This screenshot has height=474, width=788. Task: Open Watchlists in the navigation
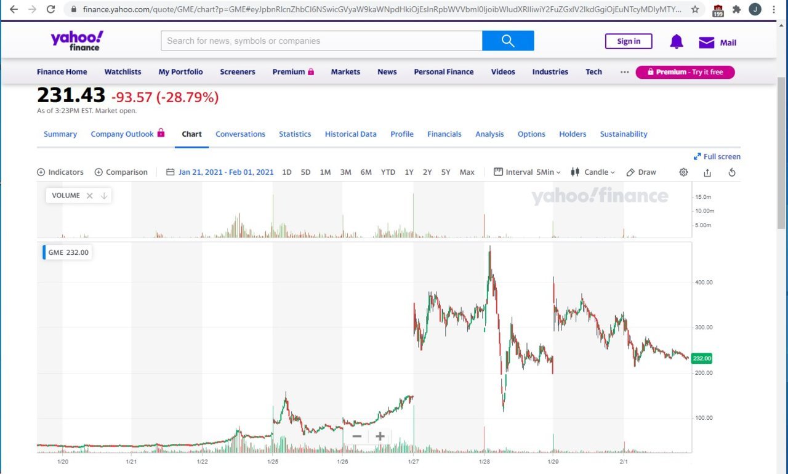pyautogui.click(x=123, y=72)
